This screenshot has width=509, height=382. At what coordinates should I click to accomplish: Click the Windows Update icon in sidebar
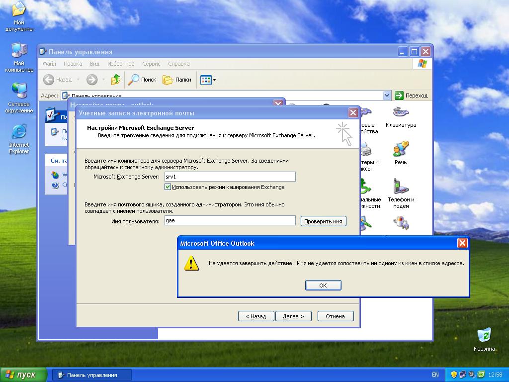click(x=55, y=175)
